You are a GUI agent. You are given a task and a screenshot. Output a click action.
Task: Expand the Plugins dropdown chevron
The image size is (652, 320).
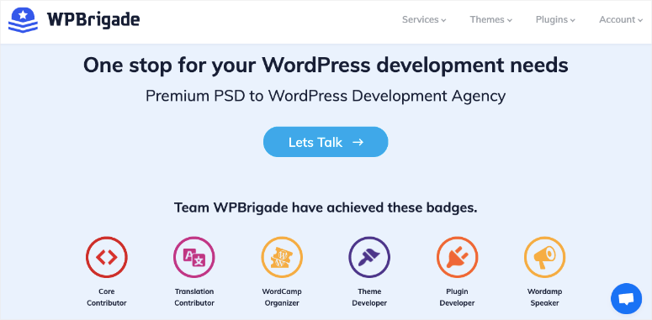pyautogui.click(x=573, y=20)
